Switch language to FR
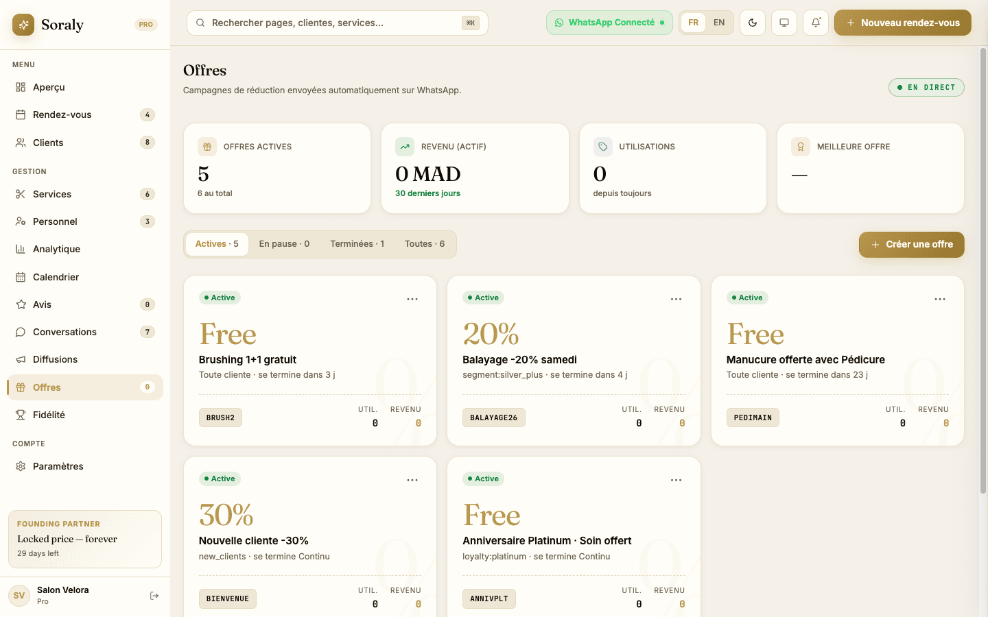 point(694,23)
